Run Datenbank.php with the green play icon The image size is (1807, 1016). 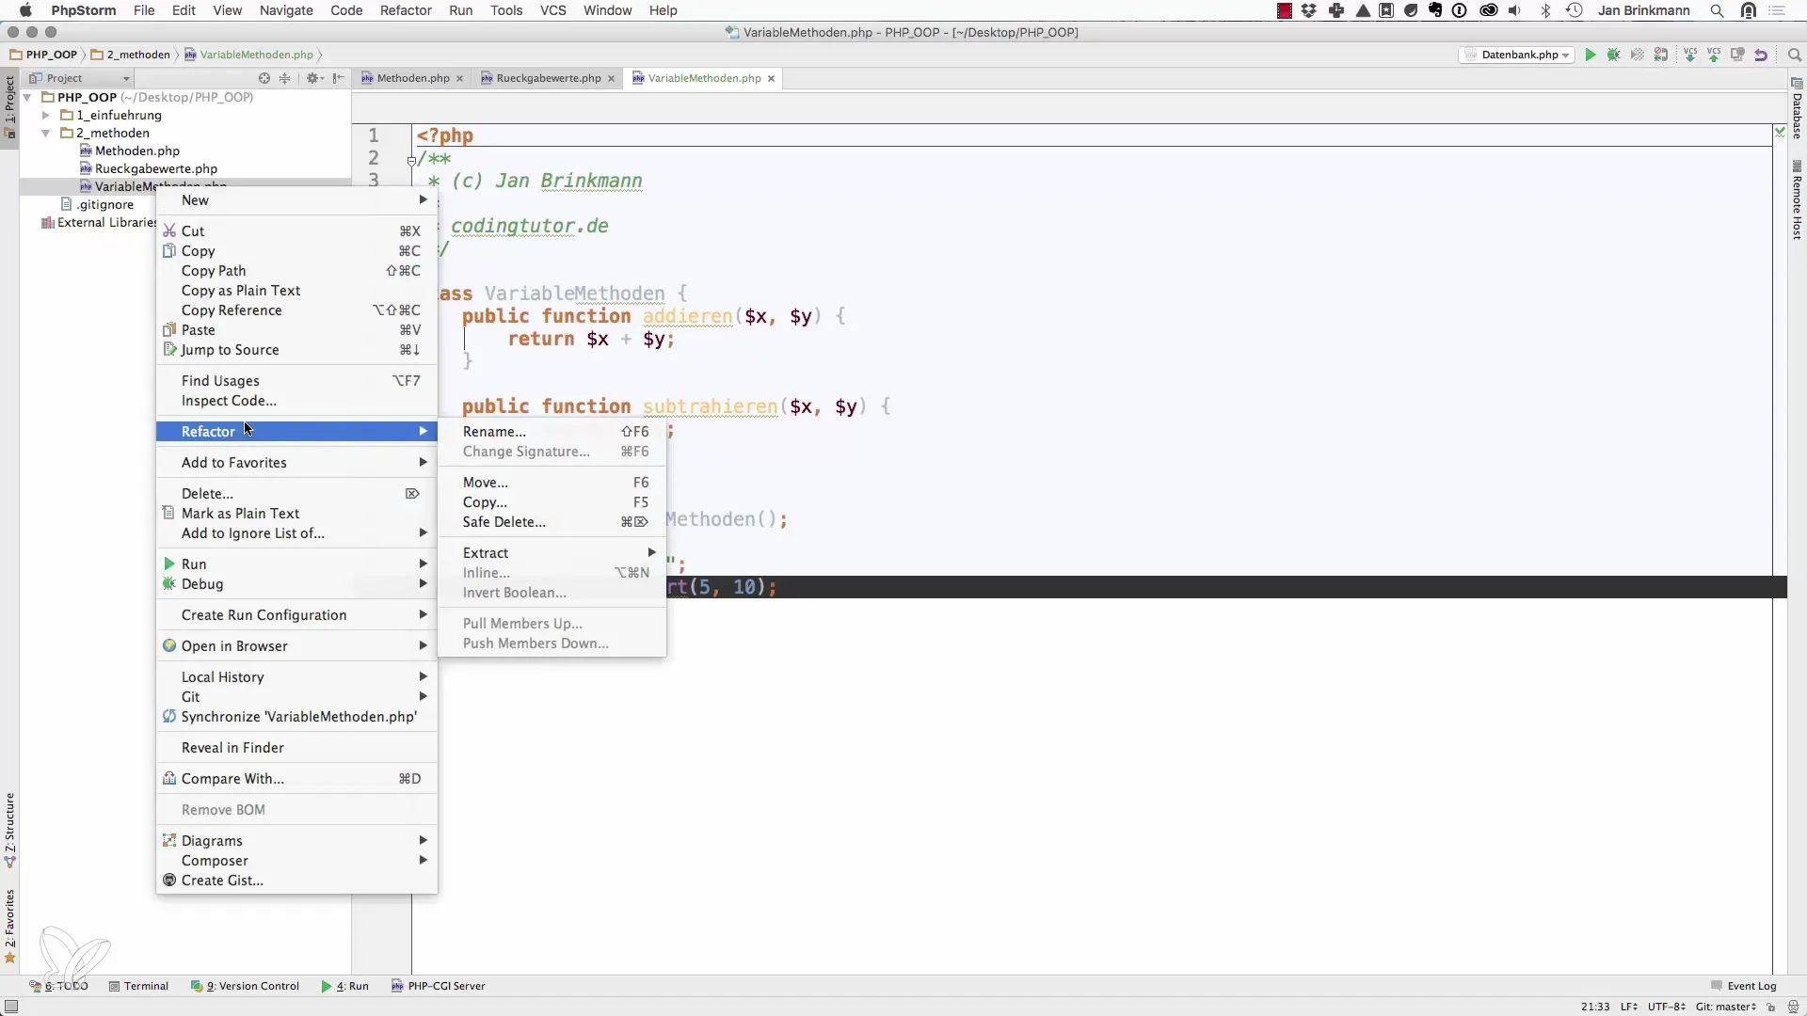pyautogui.click(x=1590, y=55)
